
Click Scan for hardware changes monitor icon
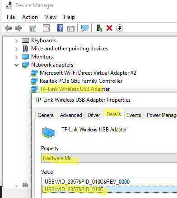[85, 28]
